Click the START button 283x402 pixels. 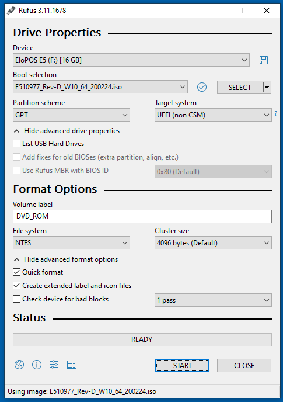click(x=182, y=365)
